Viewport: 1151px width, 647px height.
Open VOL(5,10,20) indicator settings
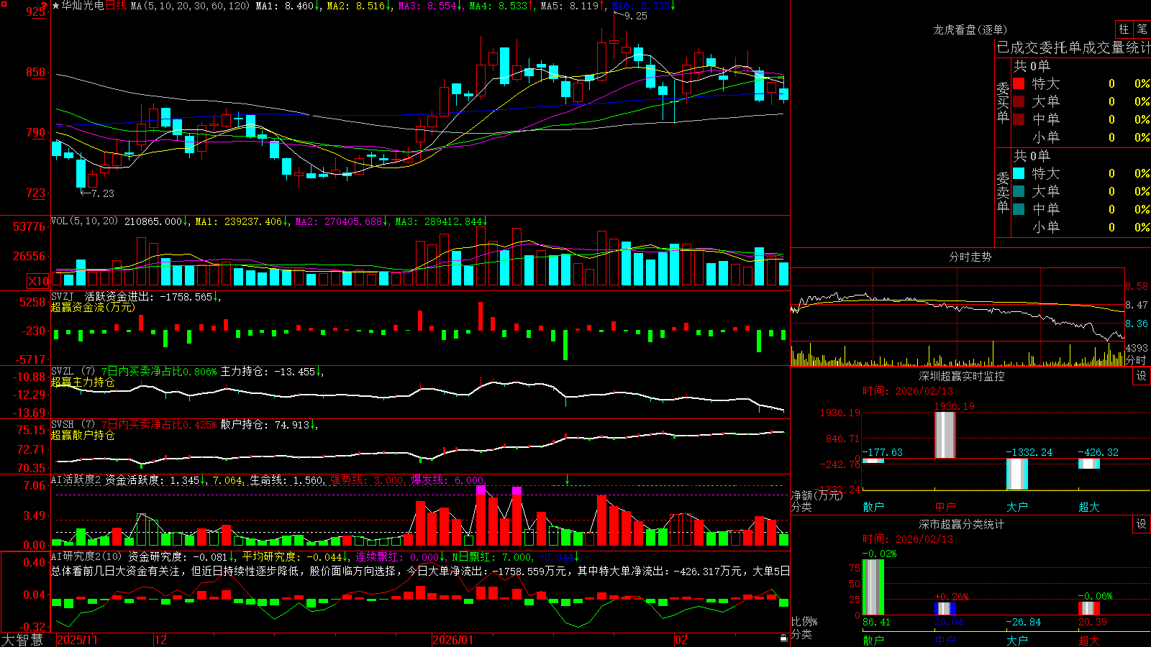[84, 221]
